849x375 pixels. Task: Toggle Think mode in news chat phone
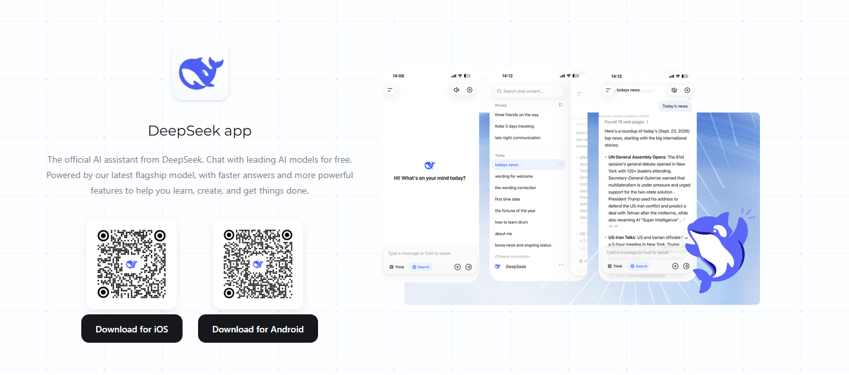(614, 266)
